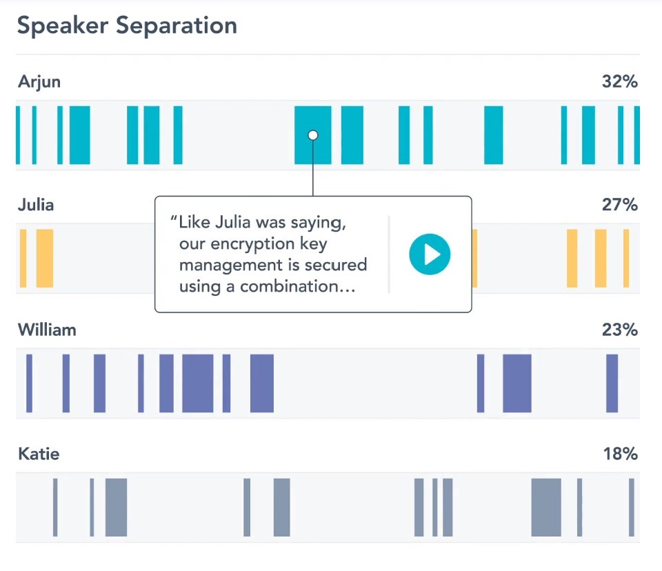Click Julia's 27% talk share
The height and width of the screenshot is (571, 662).
pos(619,206)
